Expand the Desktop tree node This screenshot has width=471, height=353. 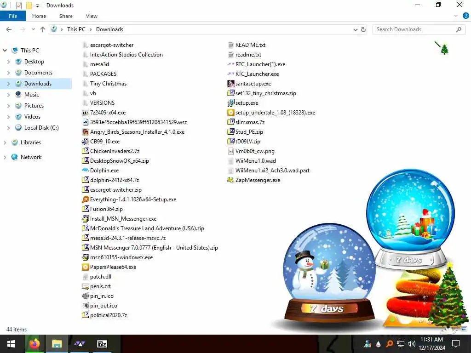tap(8, 62)
